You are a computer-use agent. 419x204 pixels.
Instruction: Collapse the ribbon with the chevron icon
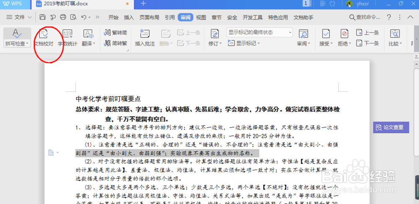click(410, 17)
